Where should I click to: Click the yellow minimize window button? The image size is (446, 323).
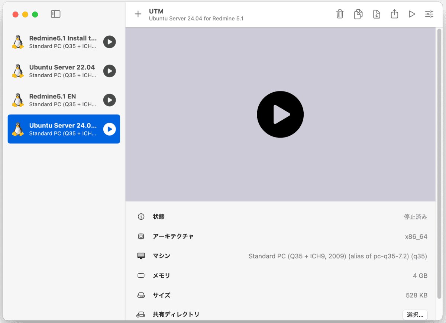click(x=25, y=14)
